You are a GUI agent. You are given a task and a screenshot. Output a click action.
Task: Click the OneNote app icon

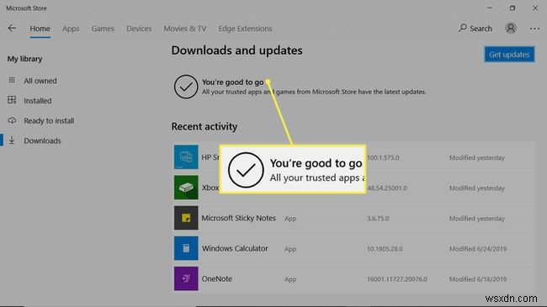click(x=186, y=278)
